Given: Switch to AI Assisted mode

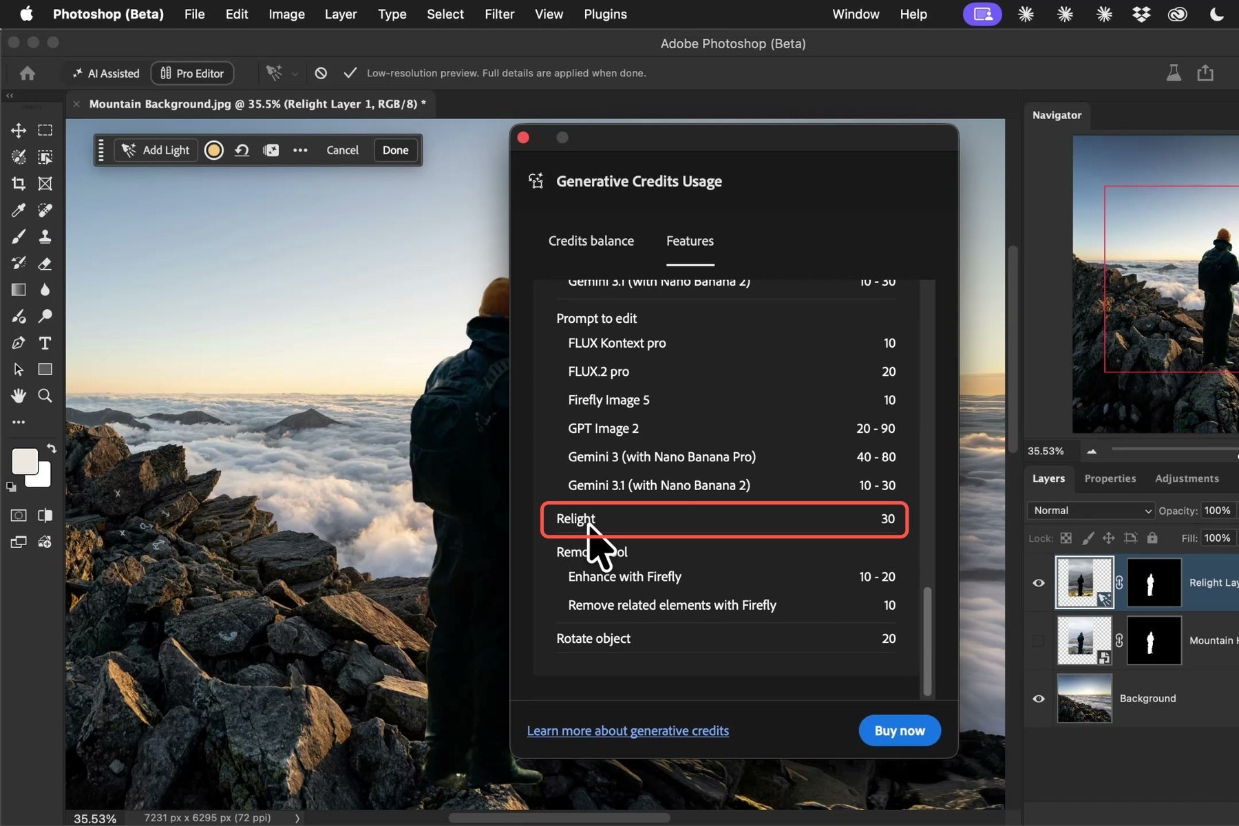Looking at the screenshot, I should (106, 73).
